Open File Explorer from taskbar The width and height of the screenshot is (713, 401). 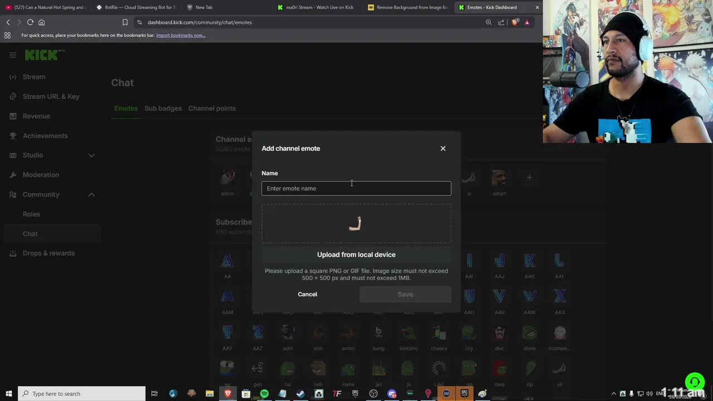[209, 394]
